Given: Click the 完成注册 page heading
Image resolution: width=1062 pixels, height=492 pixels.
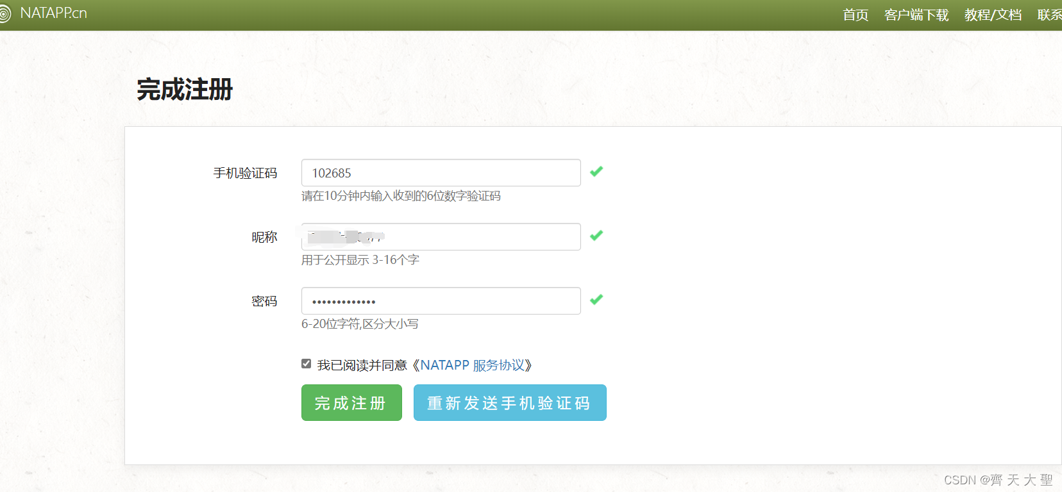Looking at the screenshot, I should (x=185, y=90).
